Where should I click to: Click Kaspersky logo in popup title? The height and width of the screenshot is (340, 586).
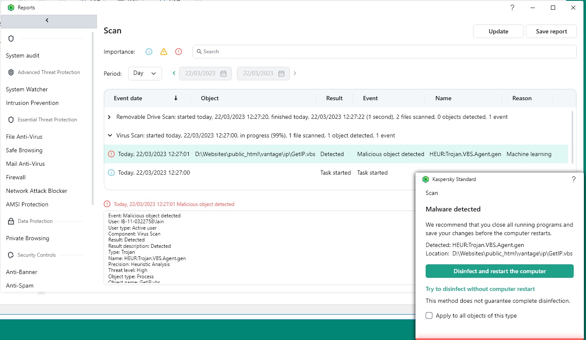[x=426, y=179]
